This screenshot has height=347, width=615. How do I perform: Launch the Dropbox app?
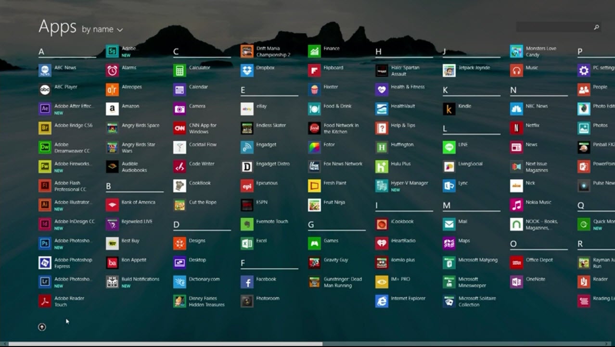click(247, 71)
